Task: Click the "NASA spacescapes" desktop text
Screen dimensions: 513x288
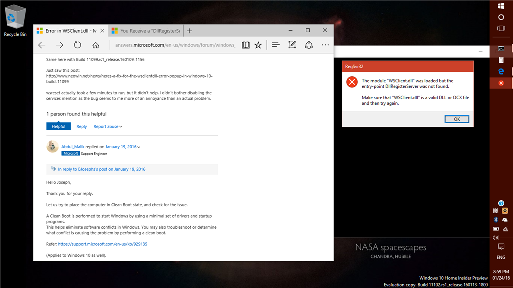Action: (391, 247)
